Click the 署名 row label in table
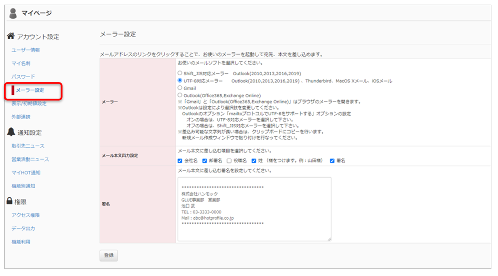Viewport: 498px width, 276px height. (106, 204)
